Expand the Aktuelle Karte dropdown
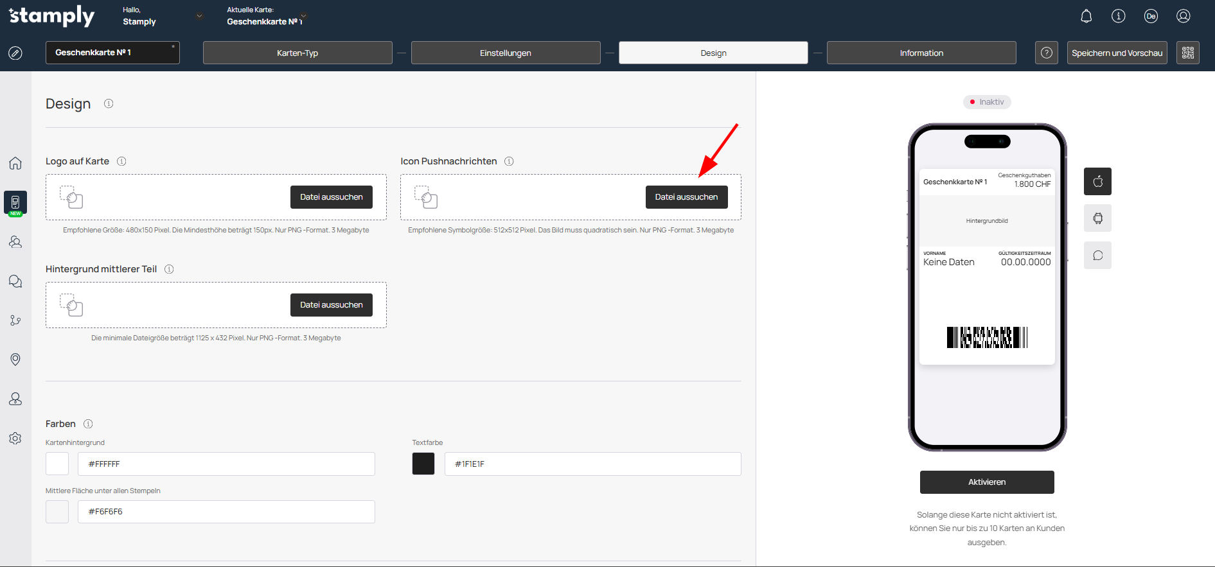 (x=303, y=16)
